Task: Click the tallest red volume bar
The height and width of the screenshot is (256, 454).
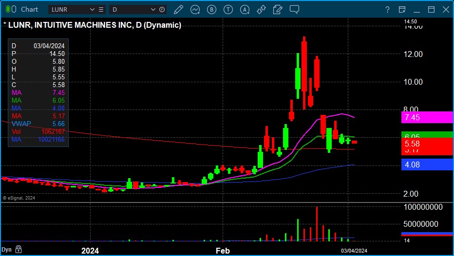Action: point(317,224)
